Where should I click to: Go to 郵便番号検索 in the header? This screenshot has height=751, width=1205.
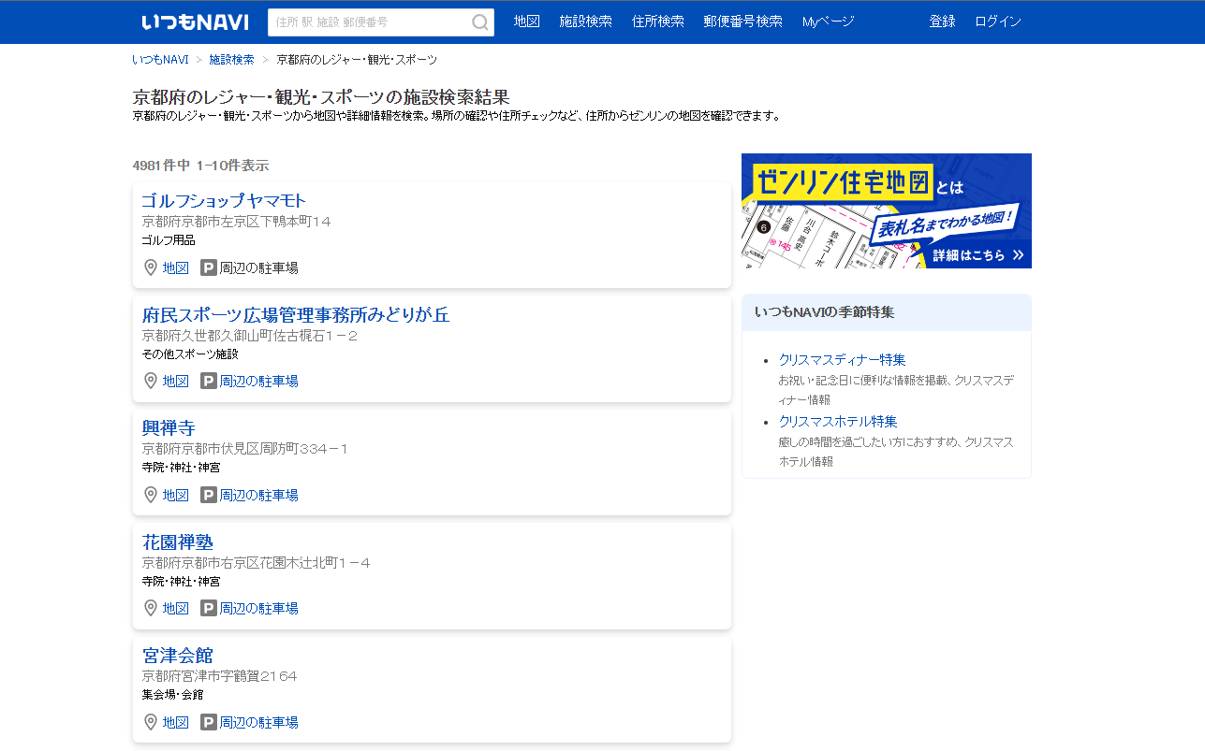(x=742, y=22)
